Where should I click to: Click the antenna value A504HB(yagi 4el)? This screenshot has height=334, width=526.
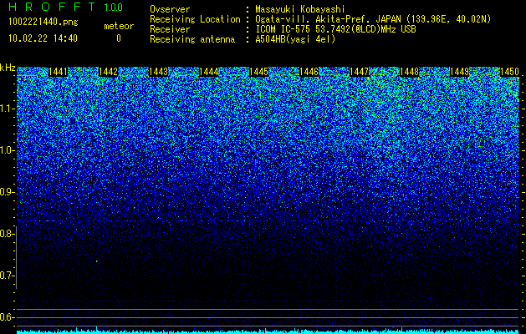(x=295, y=39)
